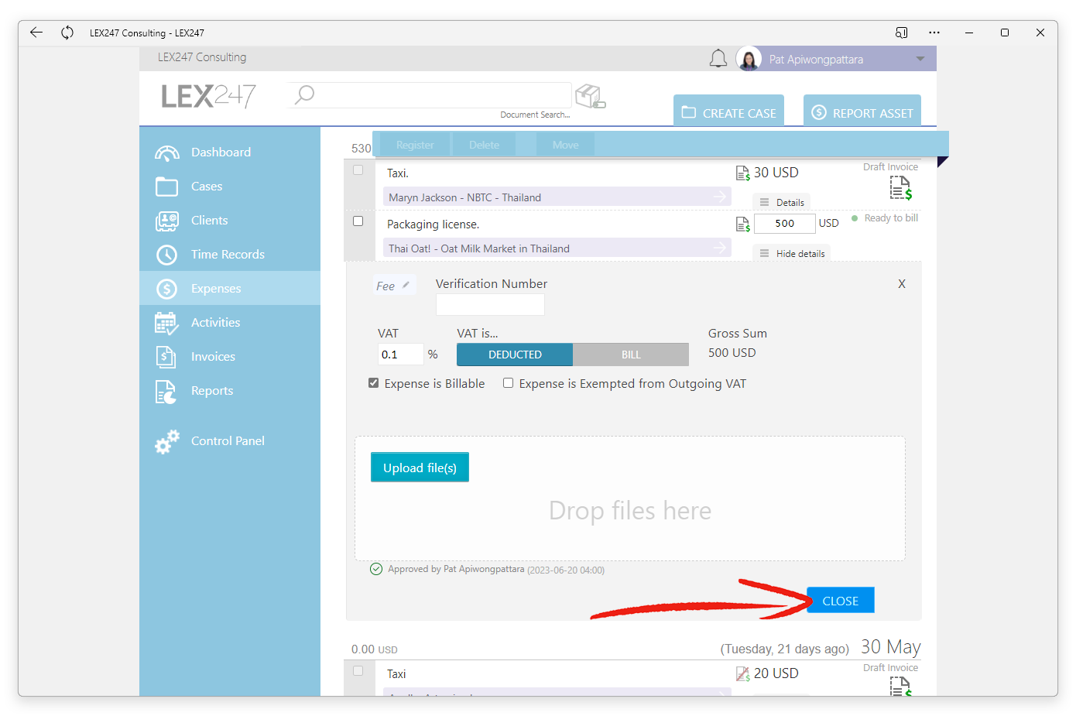1076x716 pixels.
Task: Open the Cases folder icon
Action: click(x=166, y=187)
